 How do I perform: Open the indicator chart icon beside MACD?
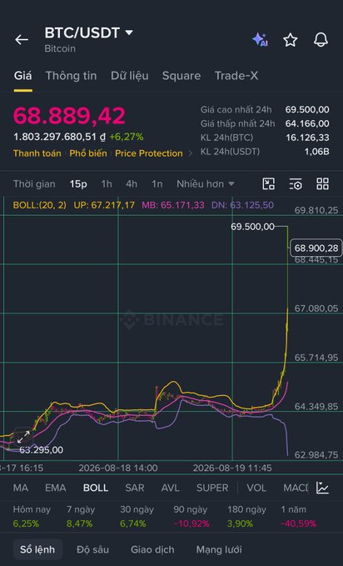(x=322, y=488)
